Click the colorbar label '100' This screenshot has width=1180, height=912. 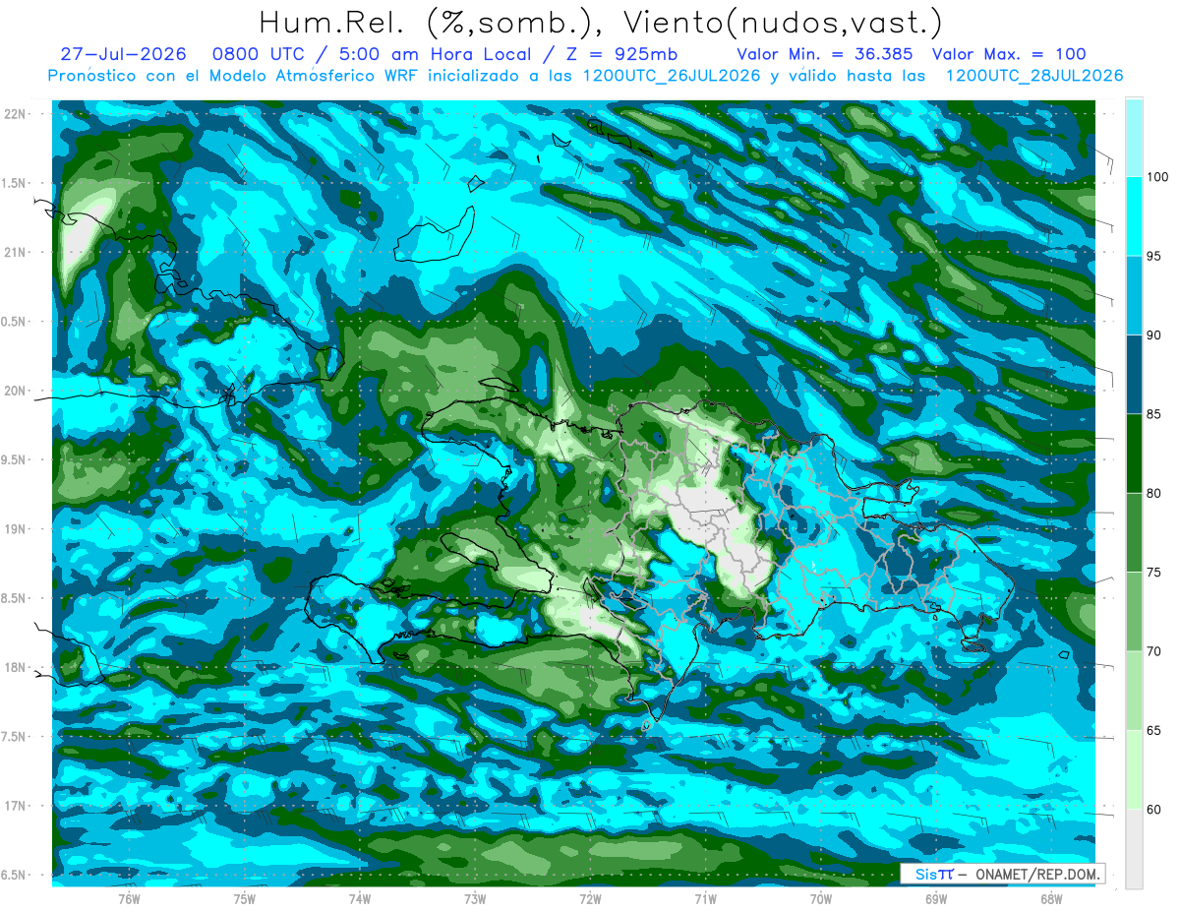(1157, 177)
